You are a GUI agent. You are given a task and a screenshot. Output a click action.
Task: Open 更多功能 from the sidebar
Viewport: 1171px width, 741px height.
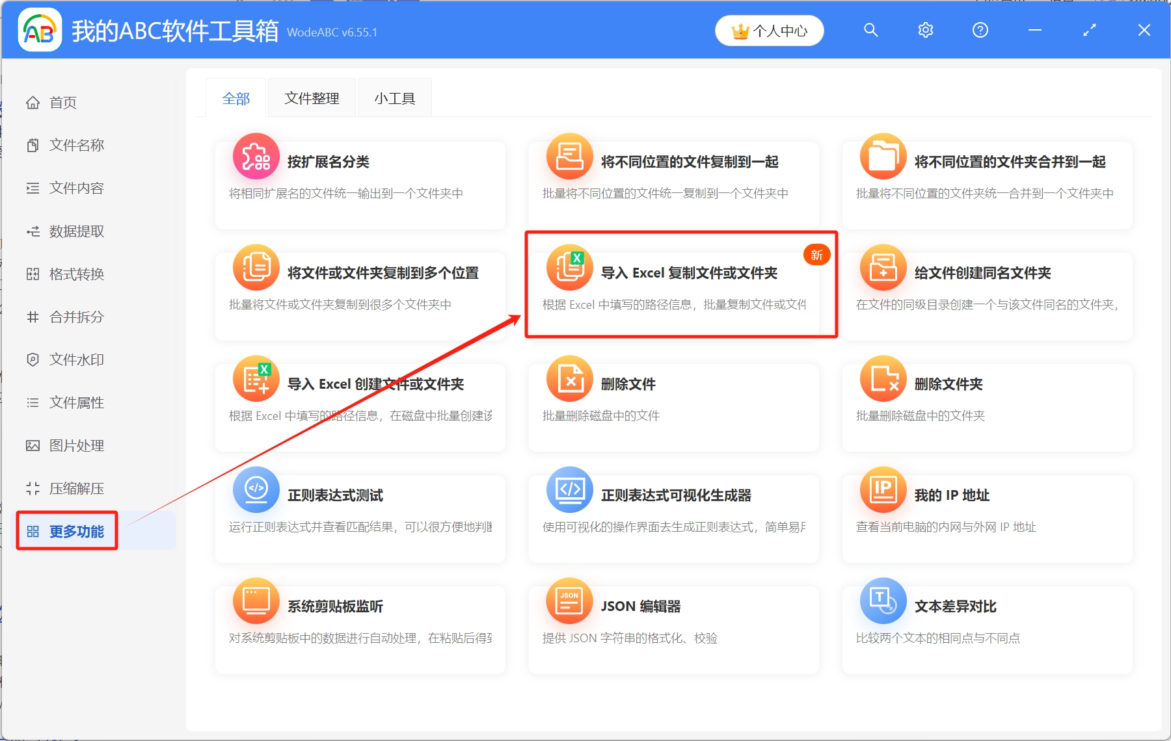(x=78, y=531)
